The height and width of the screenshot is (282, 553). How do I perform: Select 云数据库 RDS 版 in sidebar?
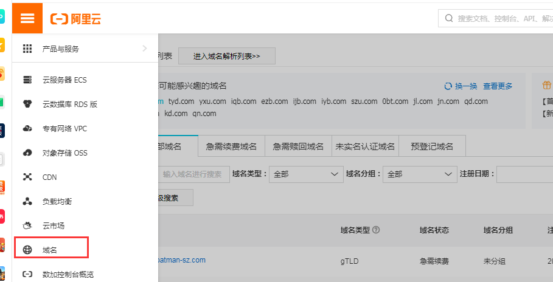(69, 104)
